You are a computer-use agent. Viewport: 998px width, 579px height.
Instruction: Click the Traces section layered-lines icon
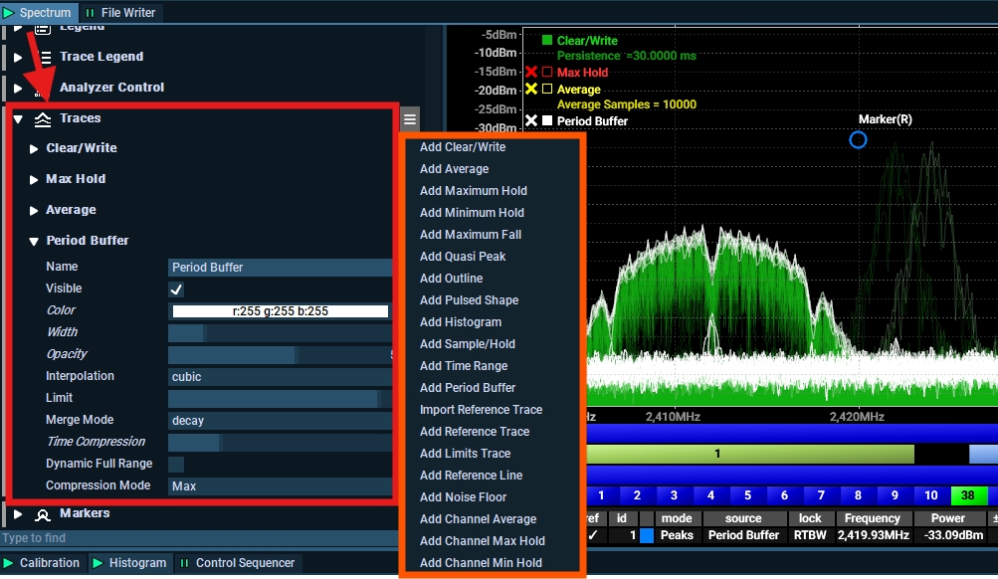(43, 119)
